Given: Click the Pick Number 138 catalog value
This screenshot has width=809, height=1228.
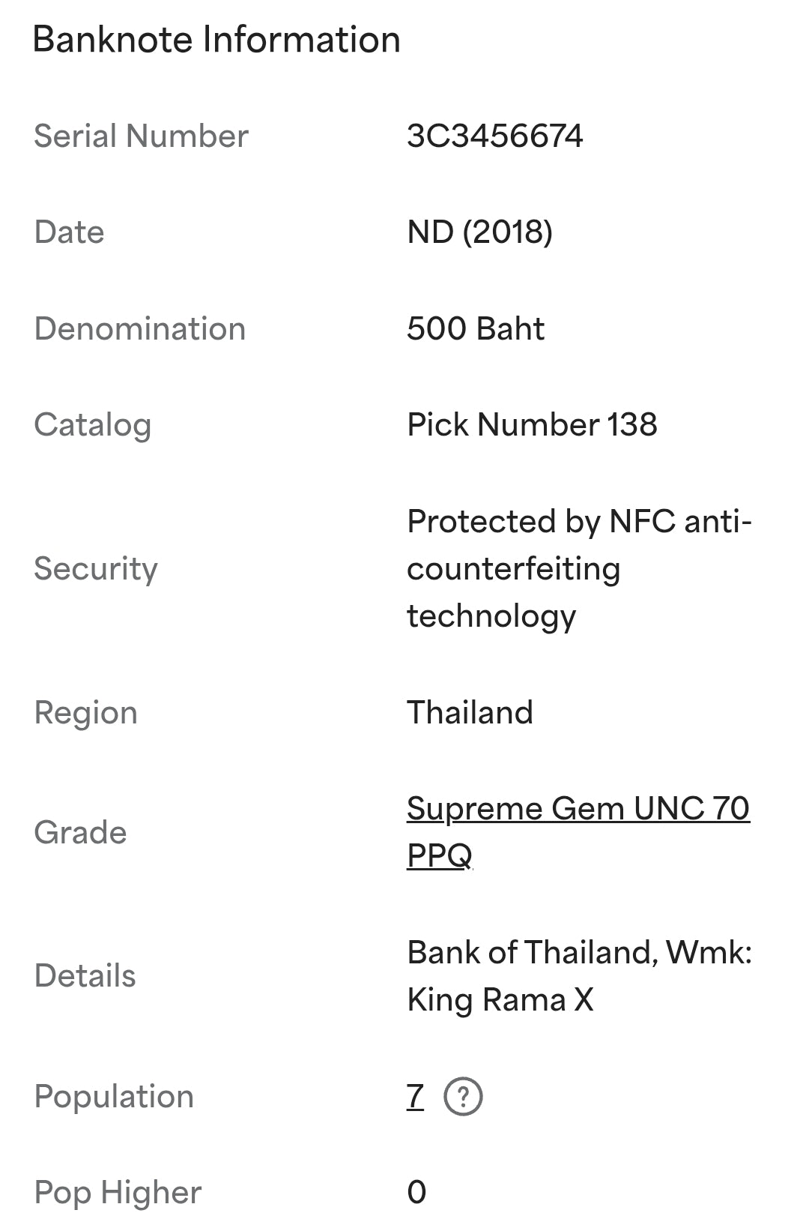Looking at the screenshot, I should click(532, 425).
